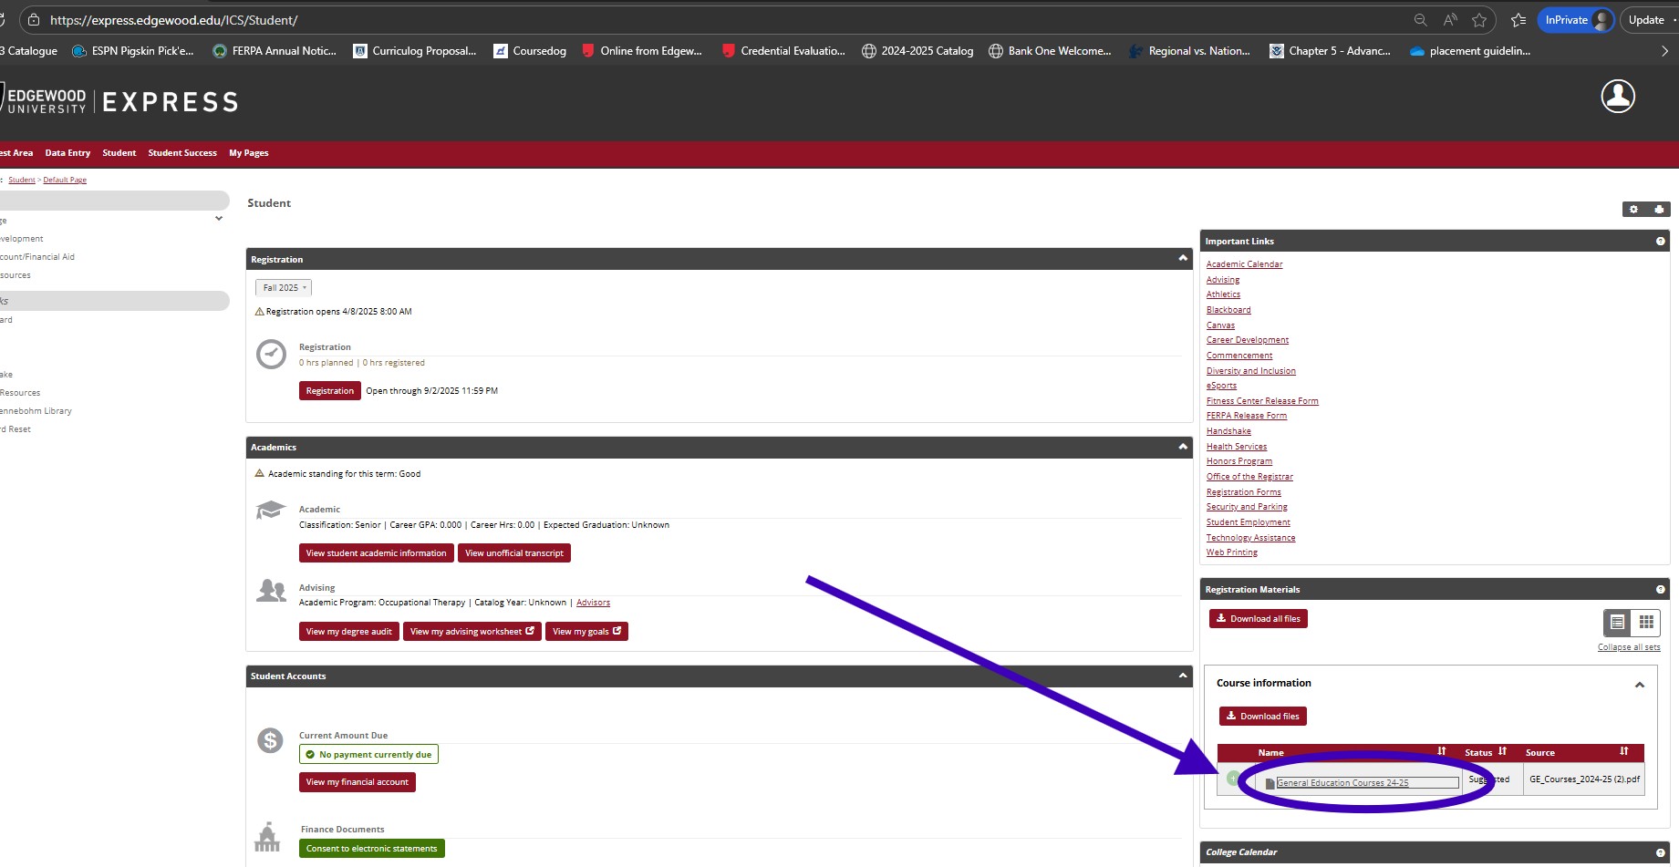Click View unofficial transcript button

coord(513,553)
